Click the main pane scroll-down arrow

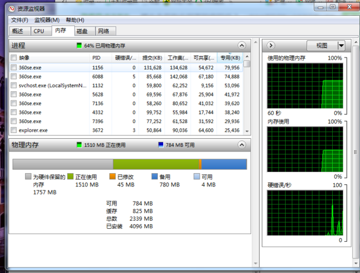(x=255, y=264)
